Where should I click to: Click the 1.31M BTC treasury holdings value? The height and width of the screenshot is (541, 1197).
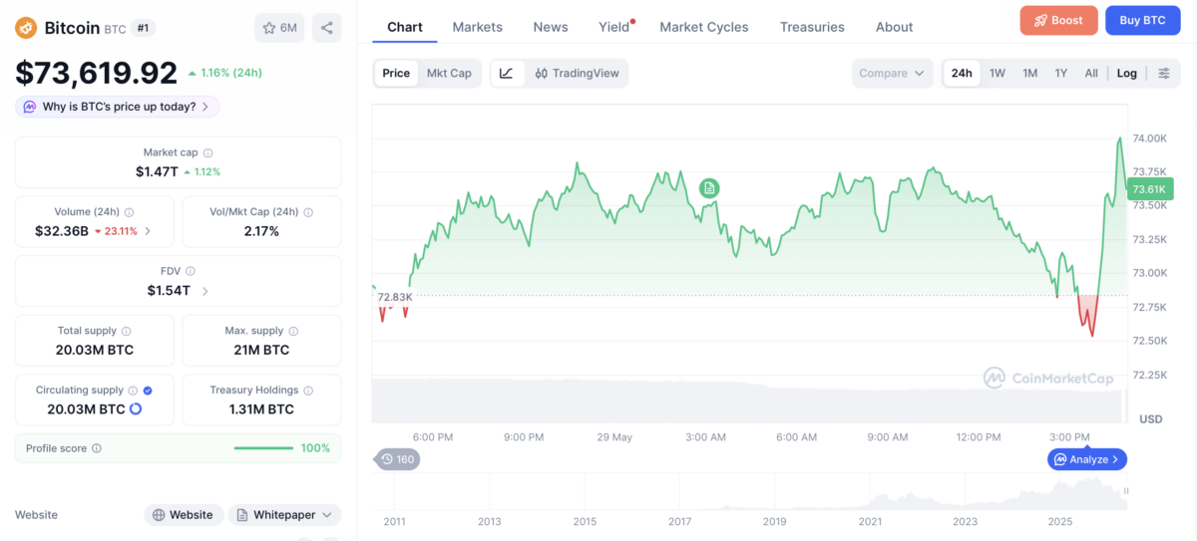point(261,408)
